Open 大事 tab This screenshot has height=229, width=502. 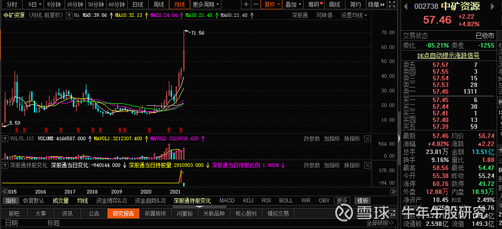tap(40, 213)
